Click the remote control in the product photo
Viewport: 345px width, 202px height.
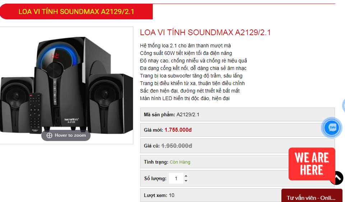[x=36, y=113]
